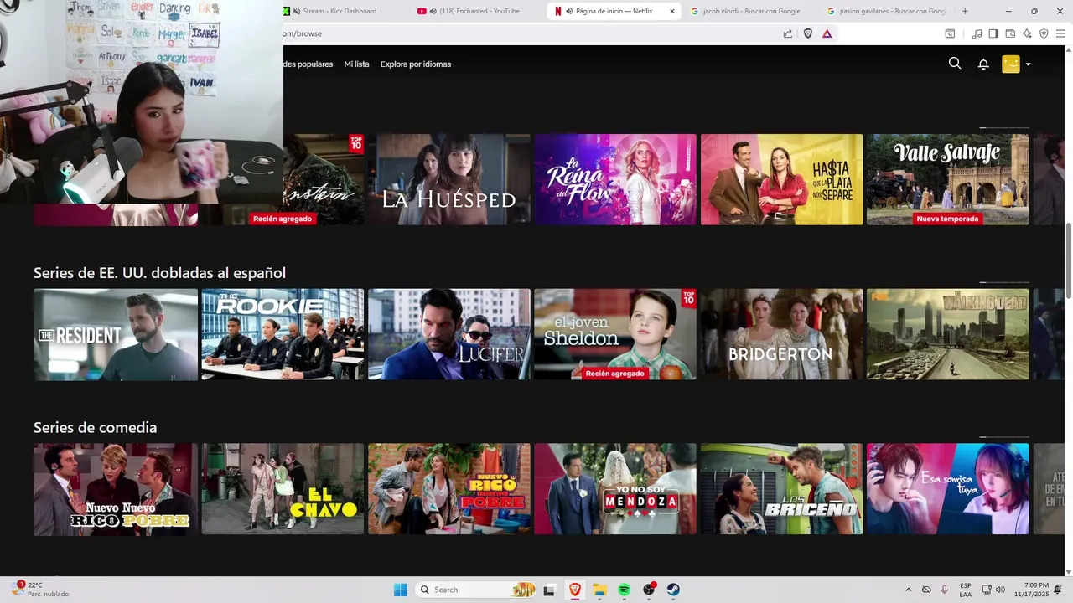Open Nuevo Rico Nuevo Pobre, neon logo
Image resolution: width=1073 pixels, height=603 pixels.
pos(449,489)
